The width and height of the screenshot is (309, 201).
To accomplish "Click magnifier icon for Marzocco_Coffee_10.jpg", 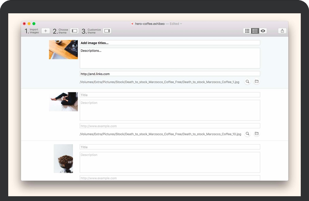I will tap(248, 134).
